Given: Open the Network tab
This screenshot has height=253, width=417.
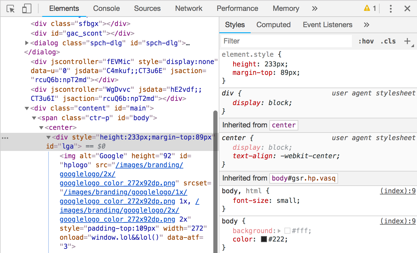Looking at the screenshot, I should click(189, 8).
